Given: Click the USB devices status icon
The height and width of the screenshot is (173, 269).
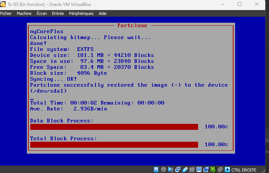Looking at the screenshot, I should [185, 169].
